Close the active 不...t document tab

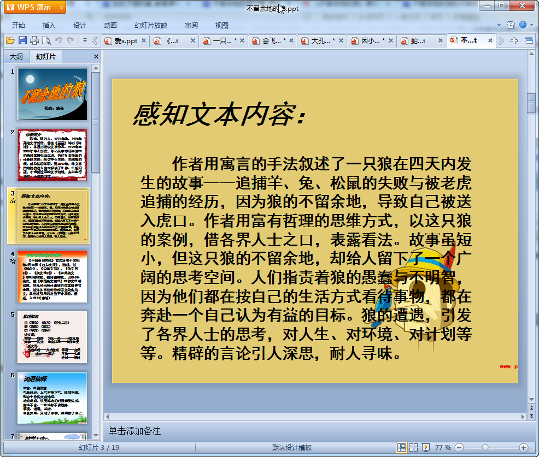click(490, 40)
